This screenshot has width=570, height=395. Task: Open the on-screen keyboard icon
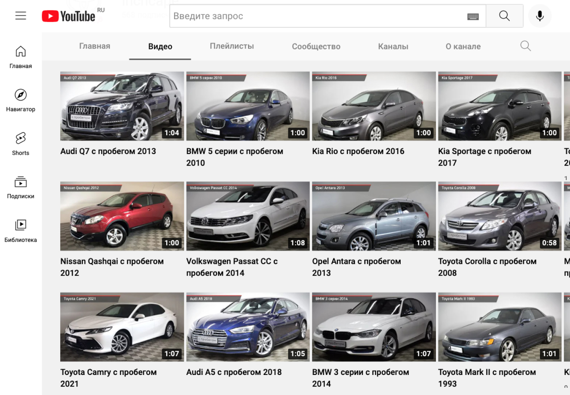click(x=473, y=16)
